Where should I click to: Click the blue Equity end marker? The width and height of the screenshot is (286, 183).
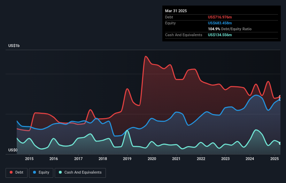(280, 99)
